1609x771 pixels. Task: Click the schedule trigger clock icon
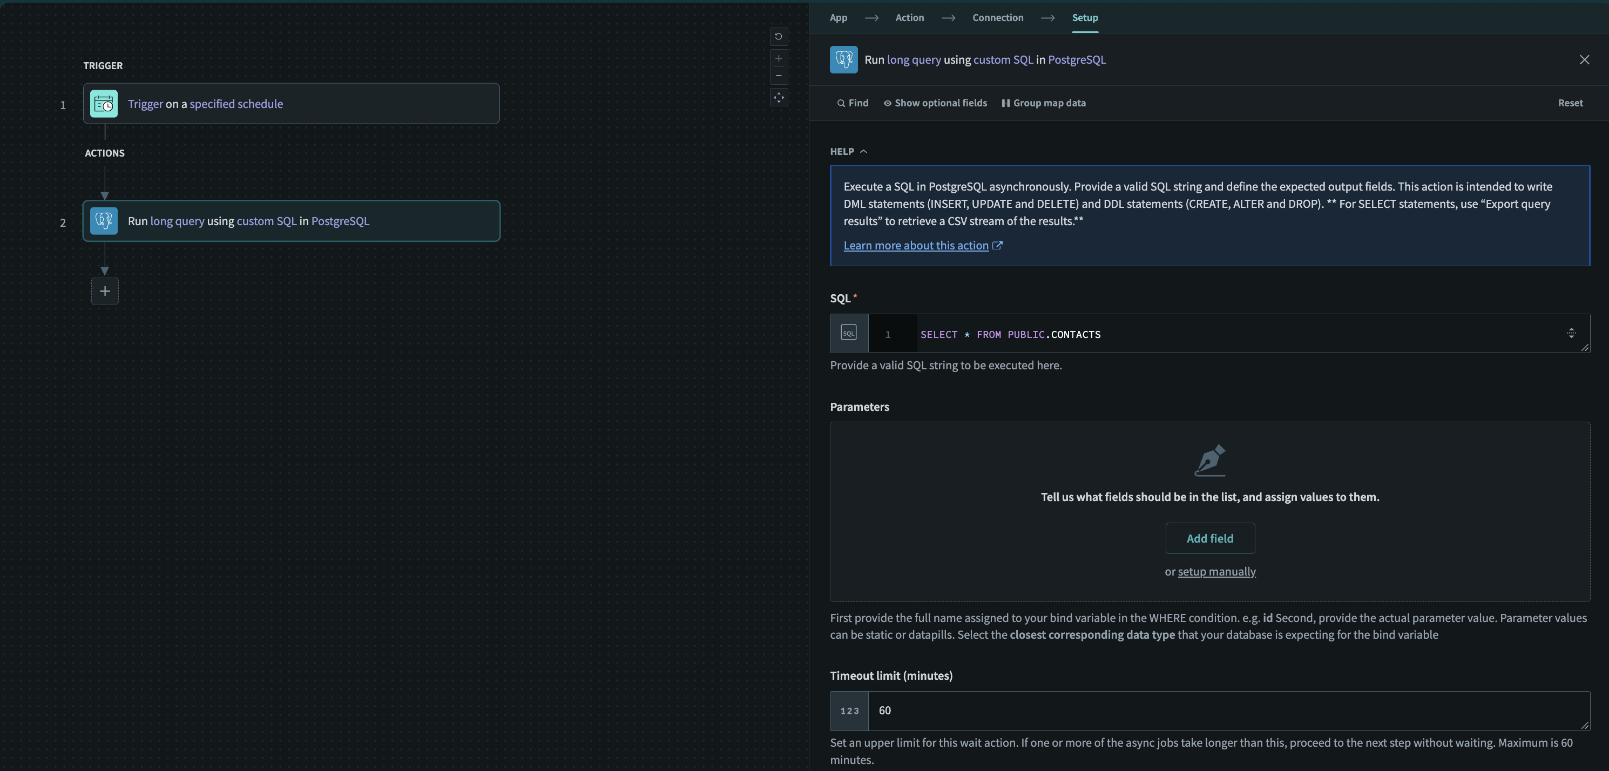[104, 104]
